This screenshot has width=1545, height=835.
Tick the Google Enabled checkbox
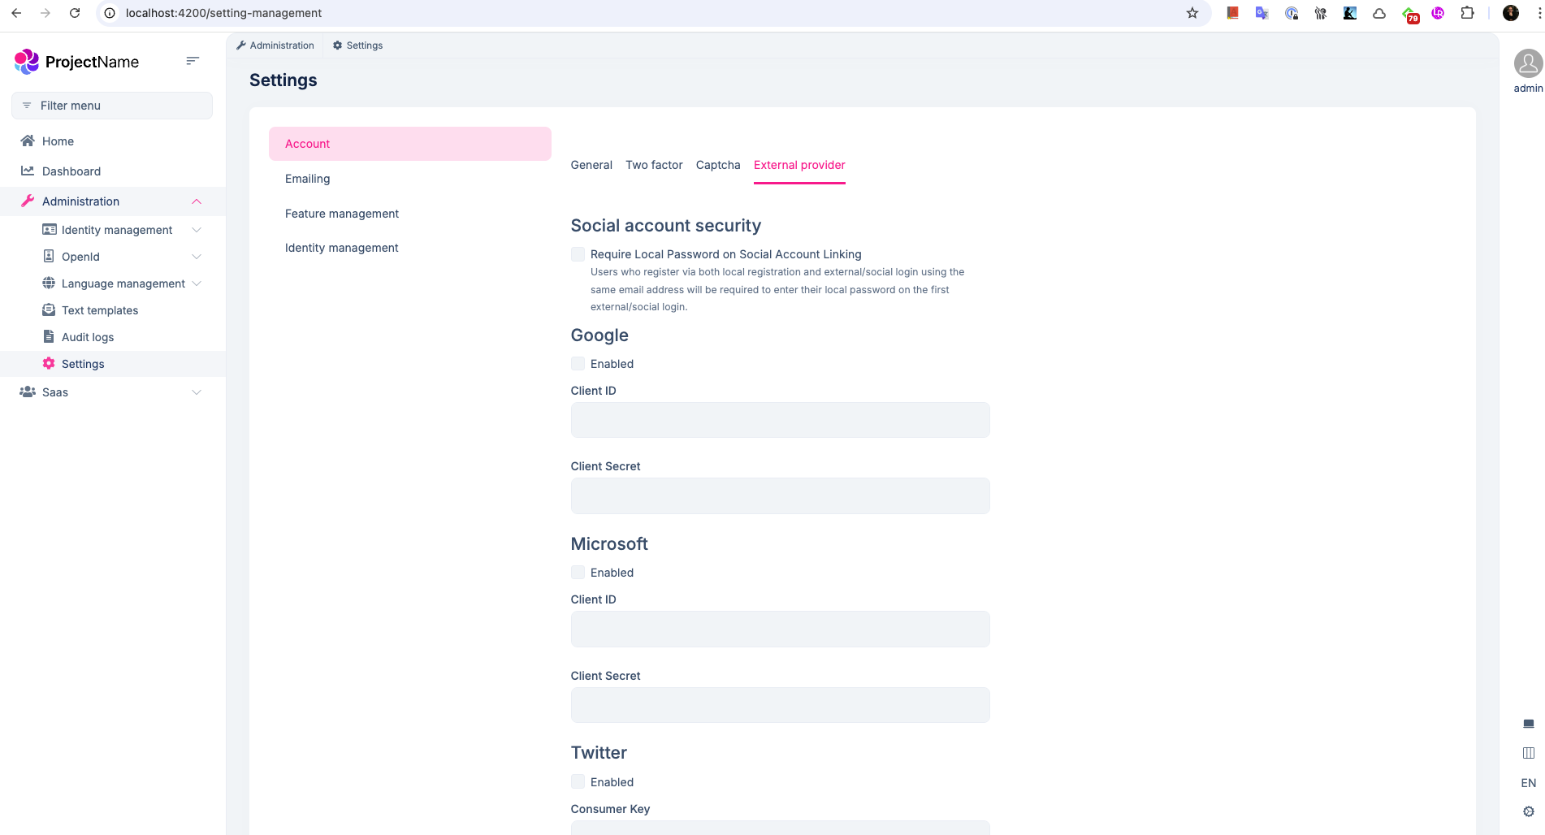pyautogui.click(x=578, y=364)
